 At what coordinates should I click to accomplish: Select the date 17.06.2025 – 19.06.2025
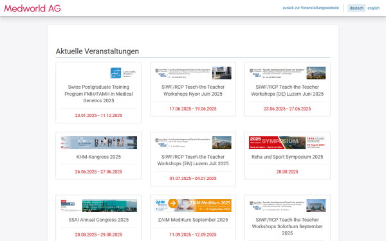(193, 109)
